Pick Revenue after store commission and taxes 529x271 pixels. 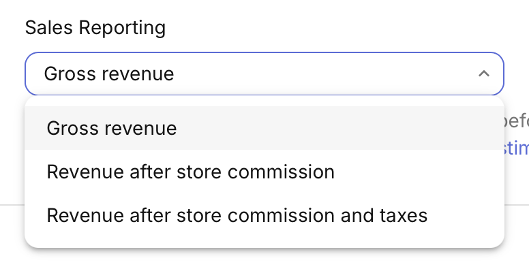pos(264,215)
